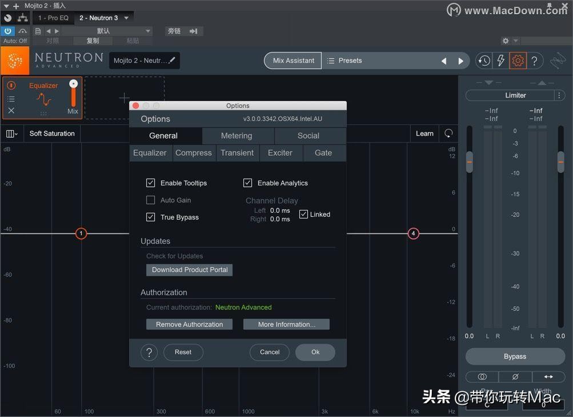Image resolution: width=573 pixels, height=417 pixels.
Task: Open the Neutron 3 plugin dropdown
Action: (x=103, y=18)
